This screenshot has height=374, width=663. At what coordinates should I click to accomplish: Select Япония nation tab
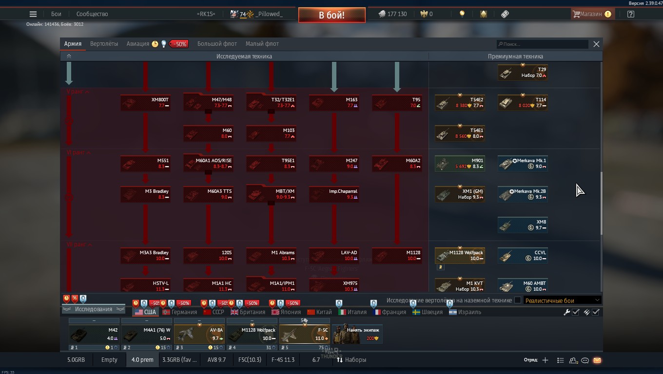tap(286, 312)
